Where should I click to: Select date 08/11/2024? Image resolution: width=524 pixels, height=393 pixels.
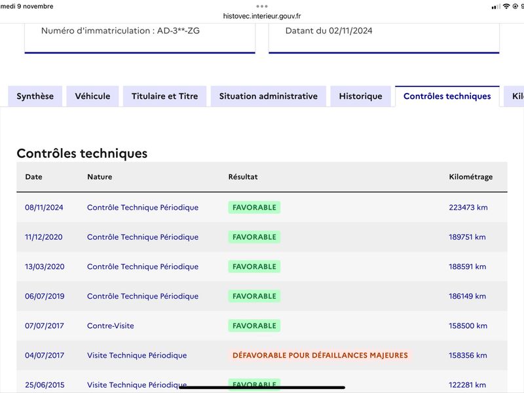pos(44,208)
